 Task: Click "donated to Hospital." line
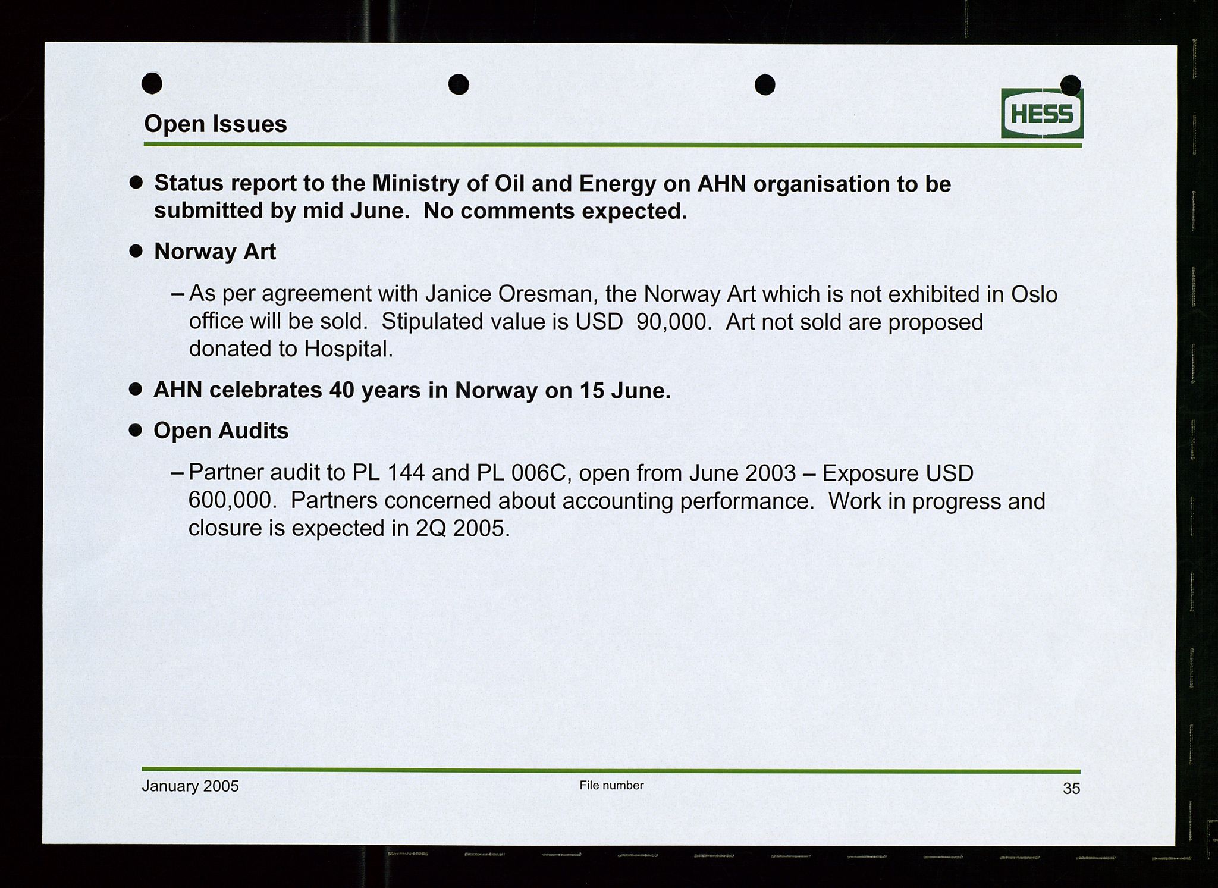tap(291, 349)
